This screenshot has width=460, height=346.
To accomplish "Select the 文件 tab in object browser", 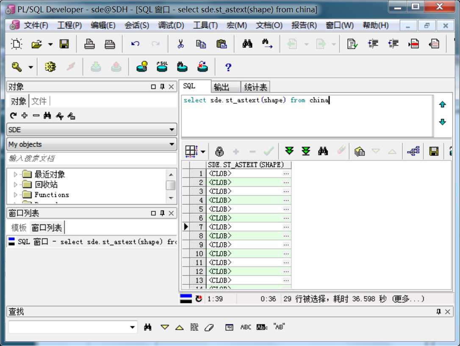I will [x=39, y=101].
